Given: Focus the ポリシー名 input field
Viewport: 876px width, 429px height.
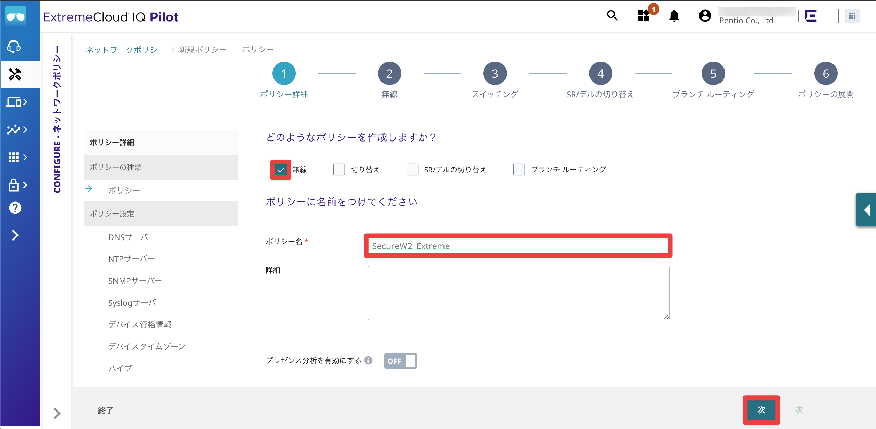Looking at the screenshot, I should tap(518, 246).
